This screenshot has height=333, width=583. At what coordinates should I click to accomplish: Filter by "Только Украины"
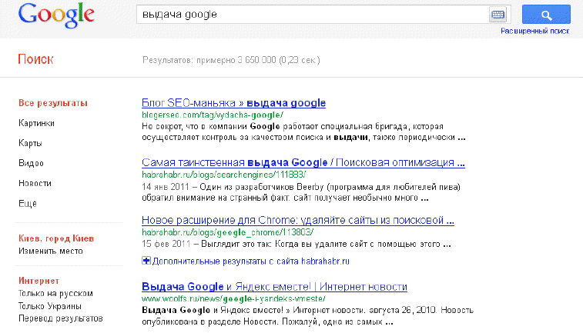click(x=50, y=306)
